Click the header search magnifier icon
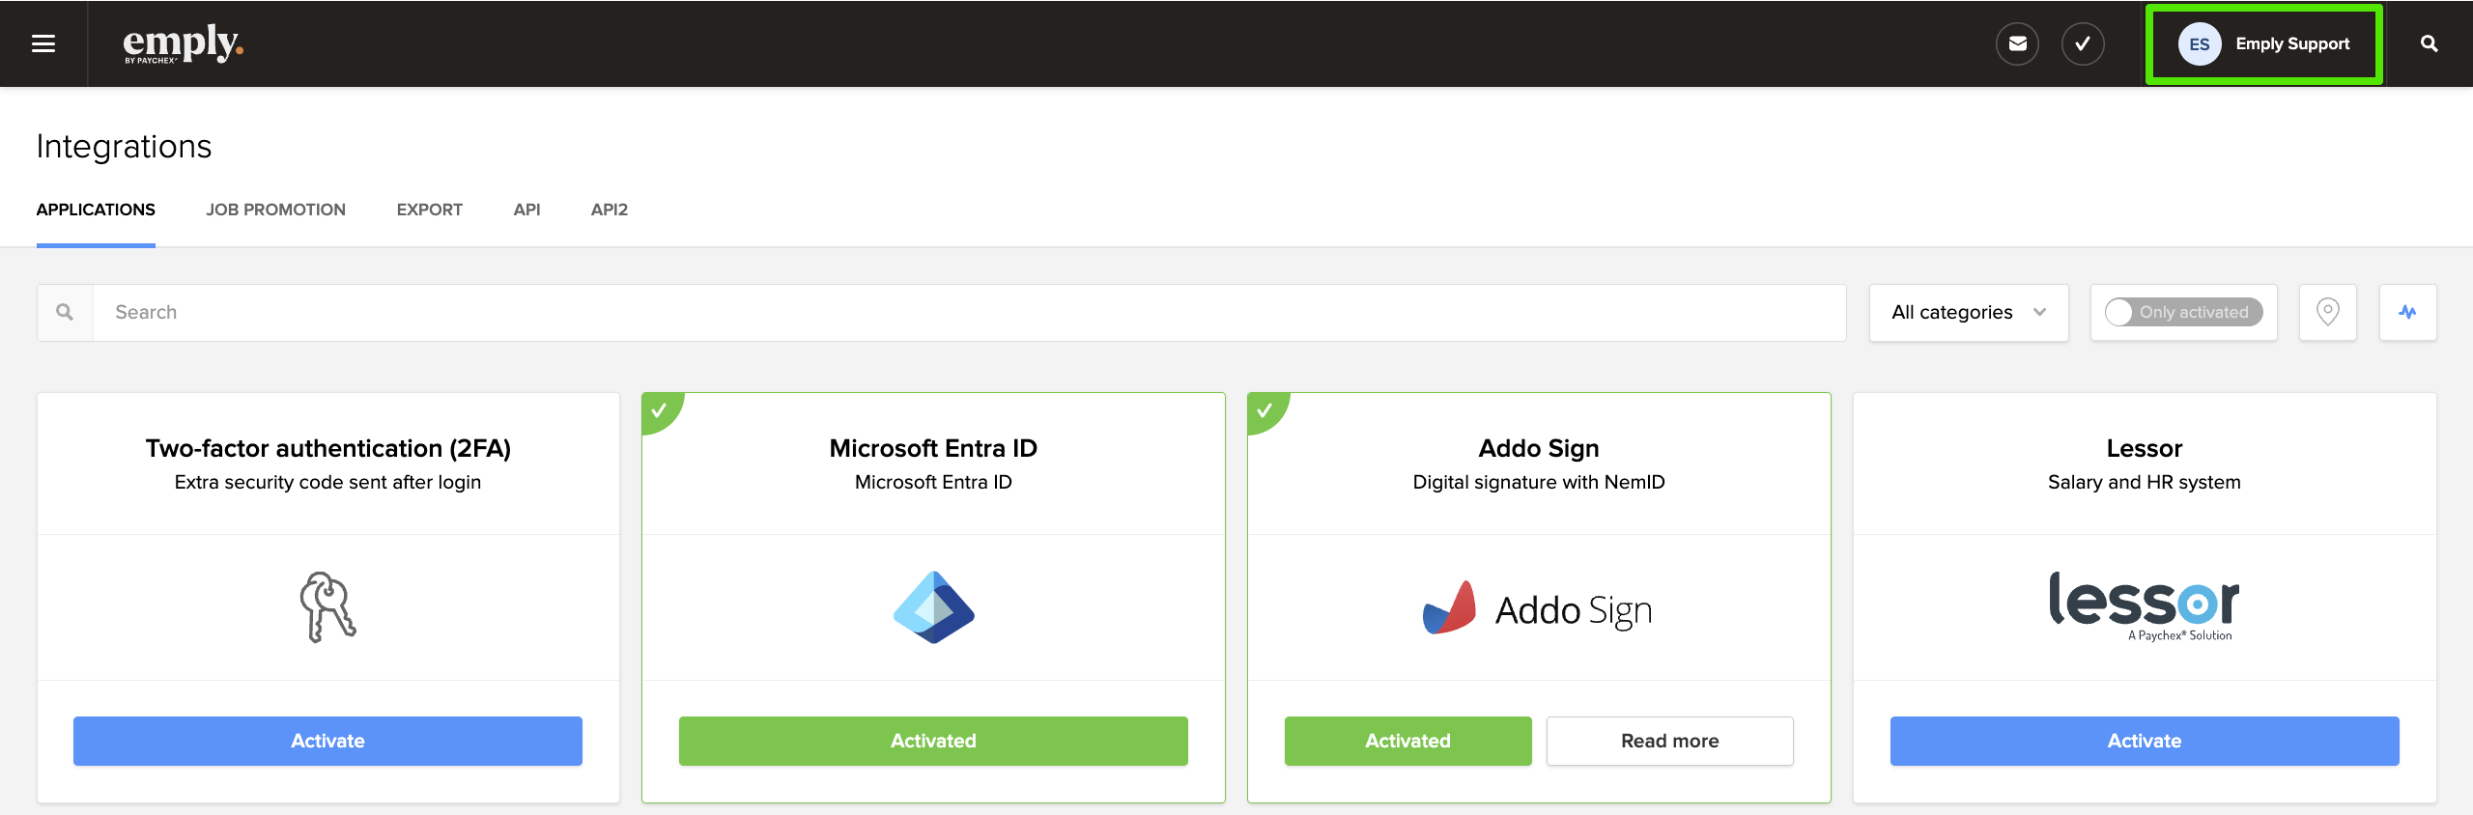This screenshot has width=2473, height=815. (2430, 43)
